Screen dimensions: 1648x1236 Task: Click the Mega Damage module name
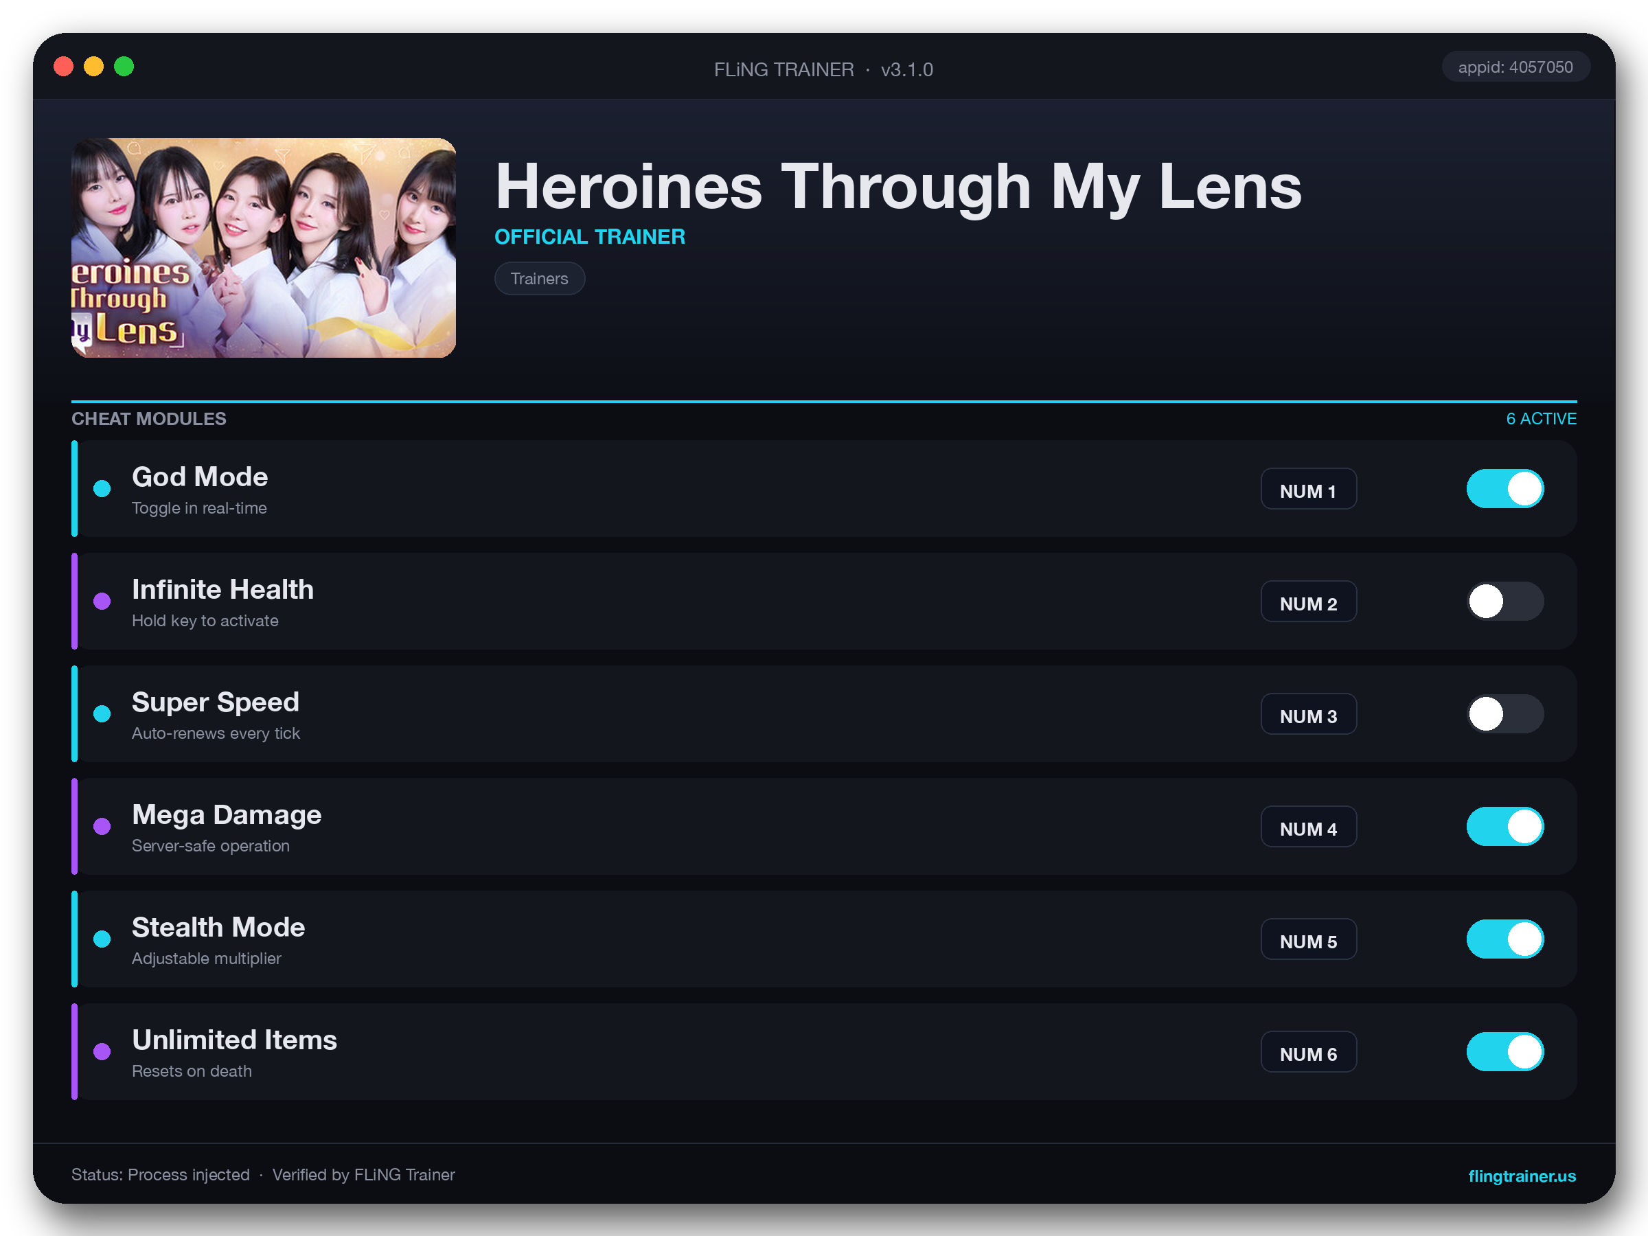[x=227, y=815]
